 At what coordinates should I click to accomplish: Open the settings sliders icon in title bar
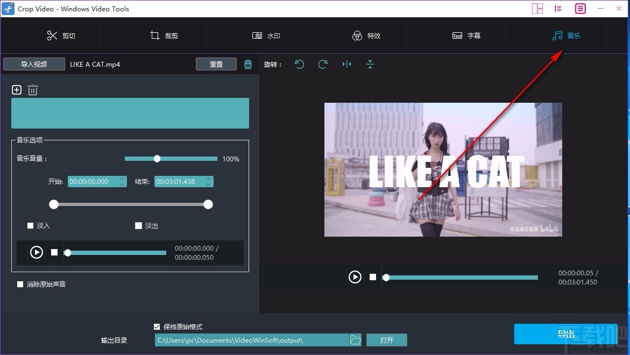click(558, 9)
